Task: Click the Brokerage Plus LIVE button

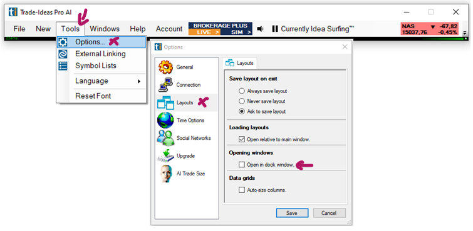Action: click(204, 32)
